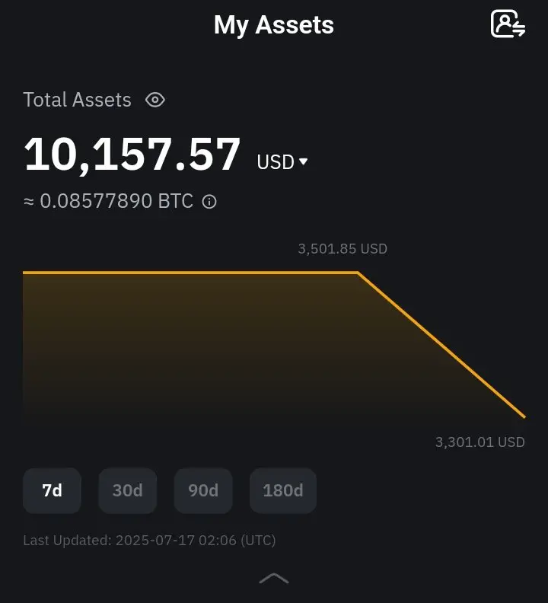
Task: Click the 3,501.85 USD chart high label
Action: tap(342, 249)
